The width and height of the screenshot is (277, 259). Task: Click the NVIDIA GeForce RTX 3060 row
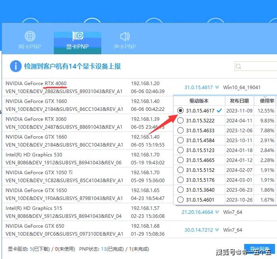(87, 123)
